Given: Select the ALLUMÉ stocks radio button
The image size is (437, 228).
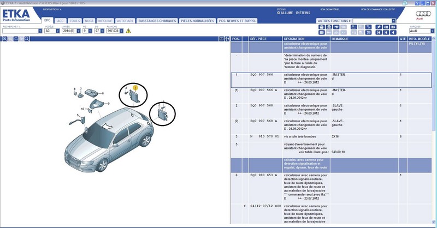Looking at the screenshot, I should [279, 13].
